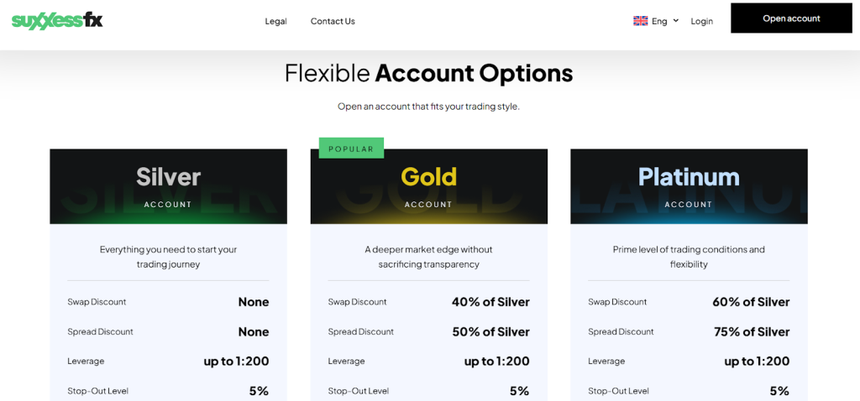
Task: Click the Eng language label
Action: tap(659, 21)
